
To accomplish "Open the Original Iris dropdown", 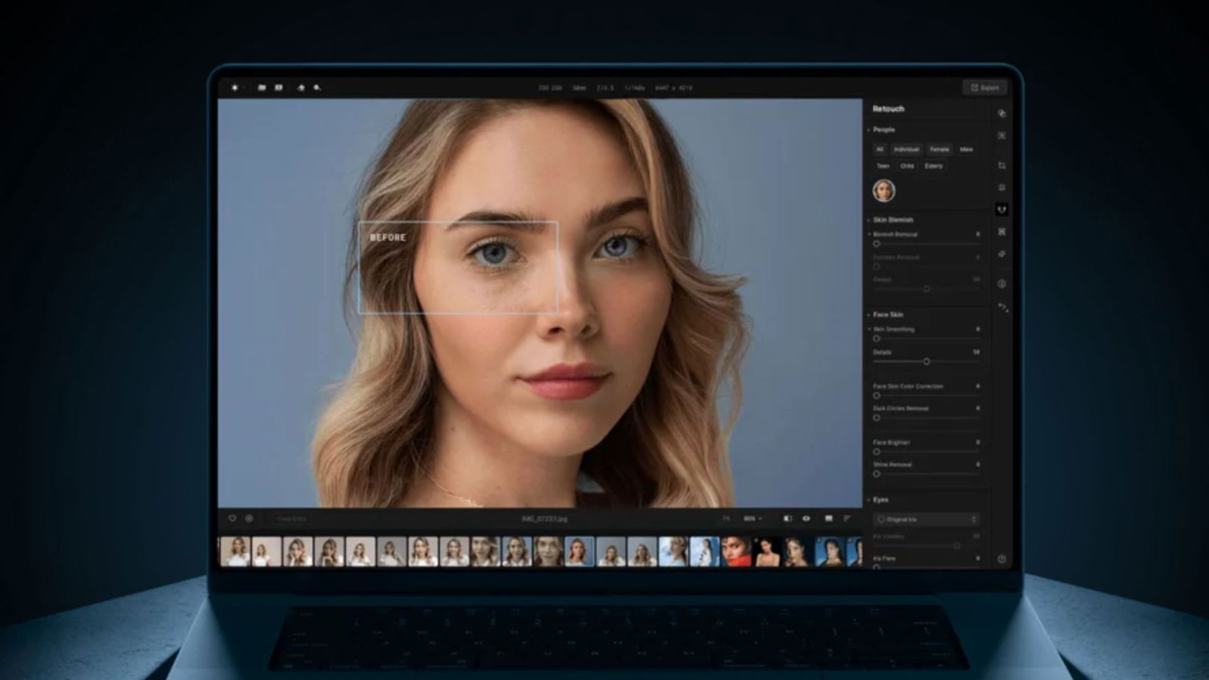I will (x=927, y=519).
